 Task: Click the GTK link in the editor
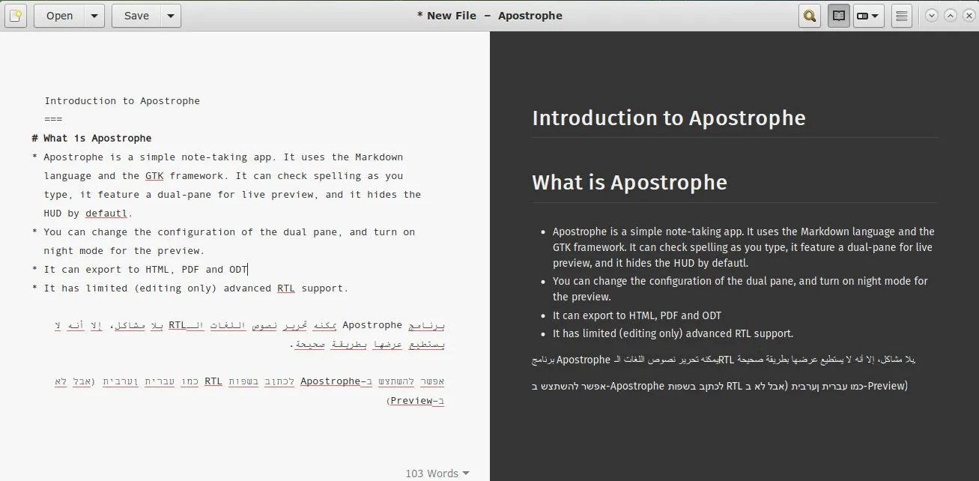[x=154, y=175]
